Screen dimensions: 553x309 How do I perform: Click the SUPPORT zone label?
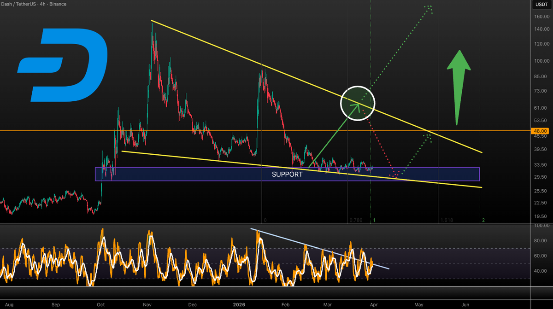tap(287, 175)
